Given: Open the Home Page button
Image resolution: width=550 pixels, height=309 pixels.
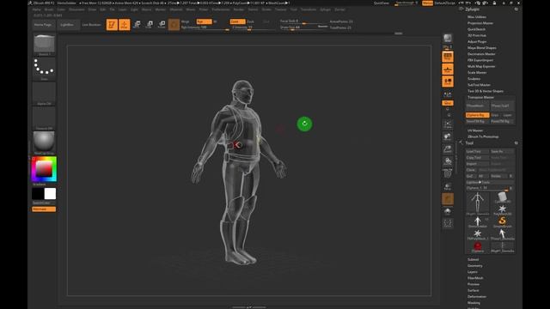Looking at the screenshot, I should 43,25.
